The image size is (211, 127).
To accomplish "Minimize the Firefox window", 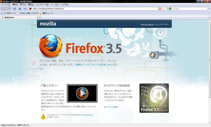I will (198, 1).
